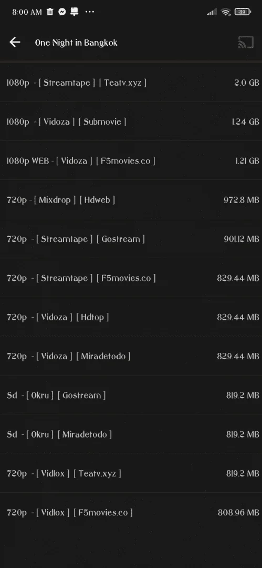
Task: Select 1080p Streamtape Teatv.xyz 2.0 GB link
Action: click(131, 83)
